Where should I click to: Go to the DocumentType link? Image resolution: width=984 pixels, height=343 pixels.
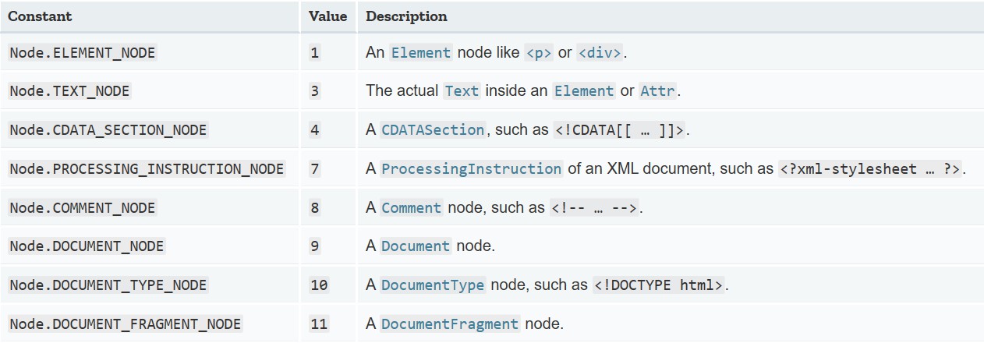433,285
